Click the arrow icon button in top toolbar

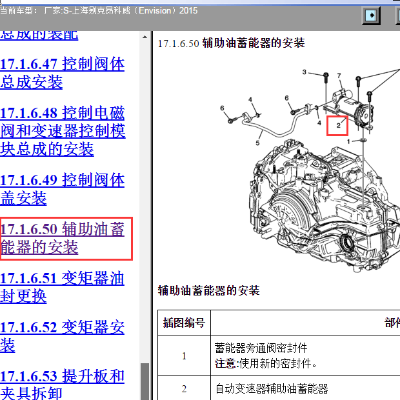371,15
